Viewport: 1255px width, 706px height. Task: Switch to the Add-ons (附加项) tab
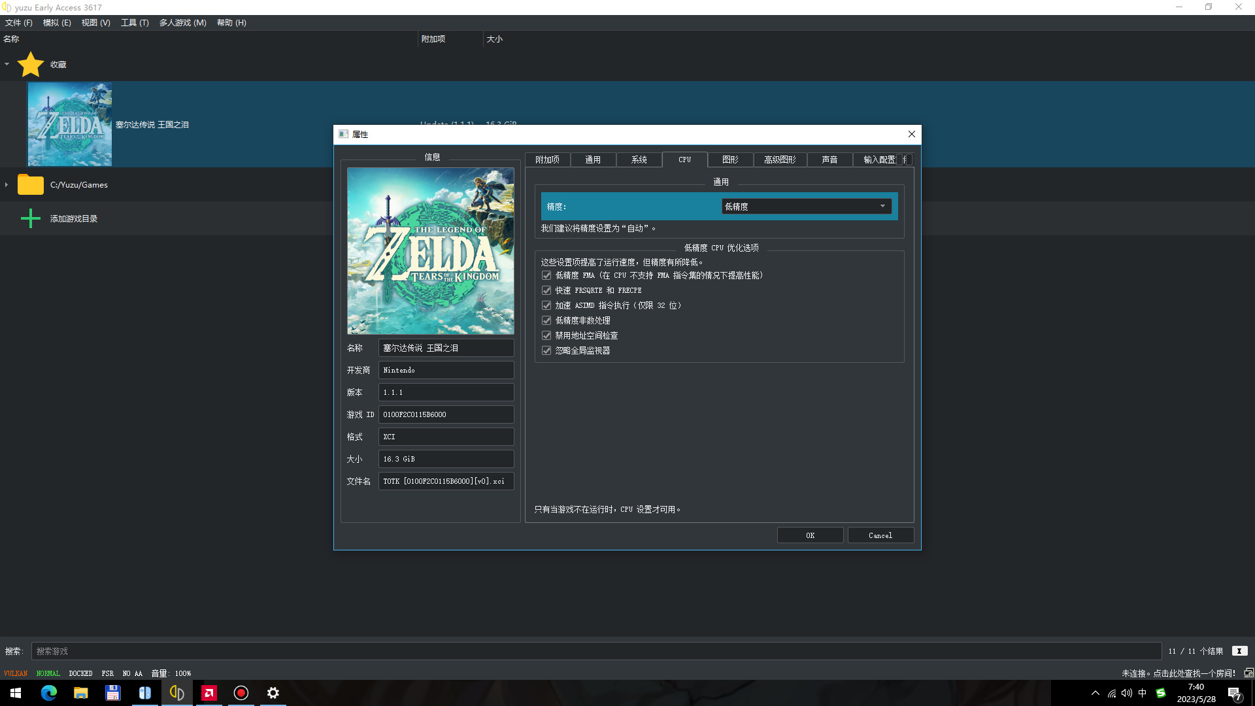(x=547, y=160)
